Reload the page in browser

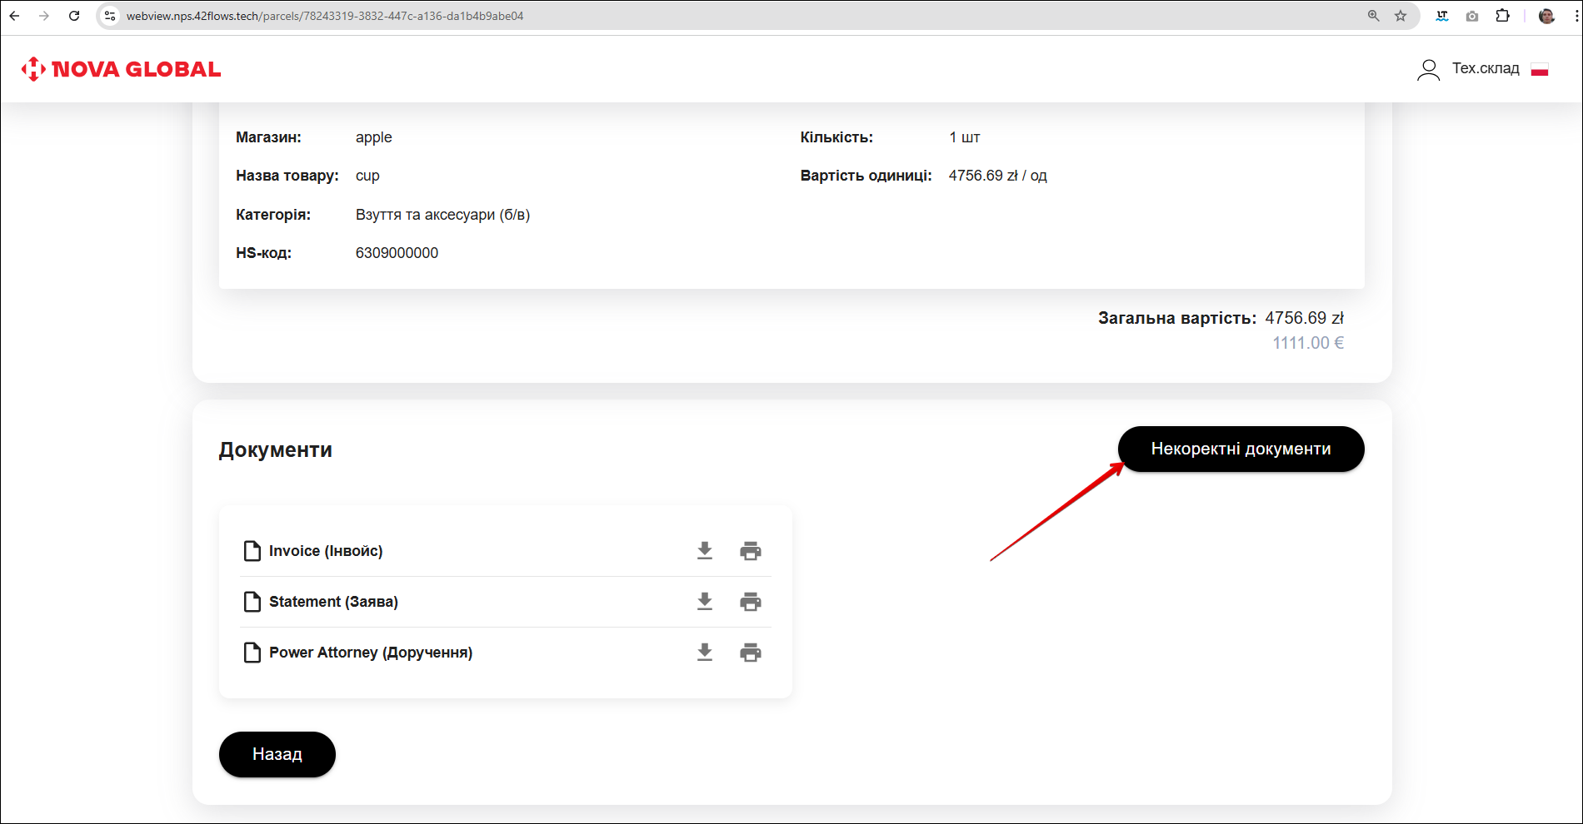(x=74, y=16)
